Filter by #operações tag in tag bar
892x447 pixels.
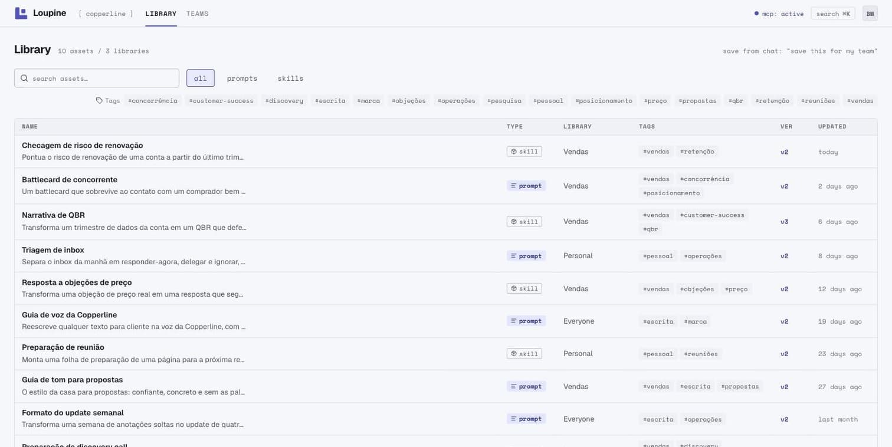456,101
